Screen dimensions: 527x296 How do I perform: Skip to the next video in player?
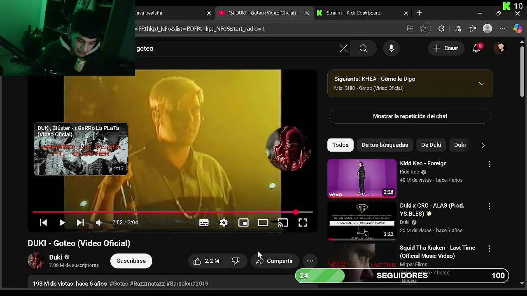(80, 222)
